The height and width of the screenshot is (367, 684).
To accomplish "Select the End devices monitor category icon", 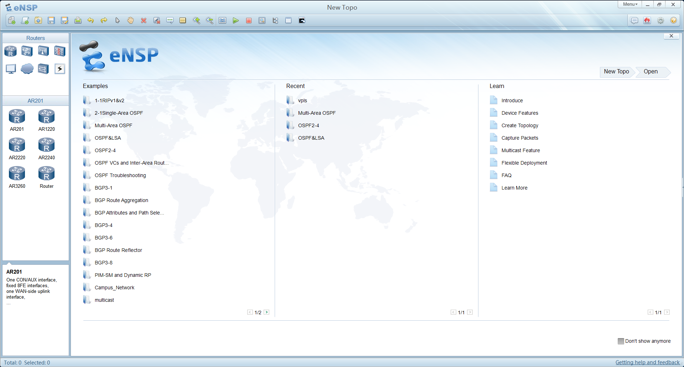I will pos(11,69).
